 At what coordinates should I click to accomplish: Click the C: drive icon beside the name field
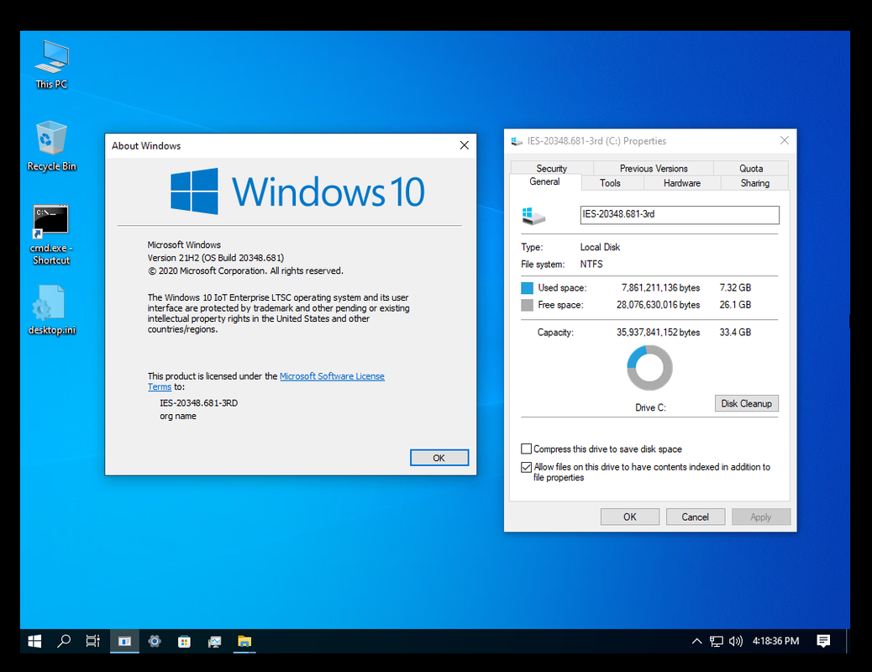pyautogui.click(x=533, y=215)
